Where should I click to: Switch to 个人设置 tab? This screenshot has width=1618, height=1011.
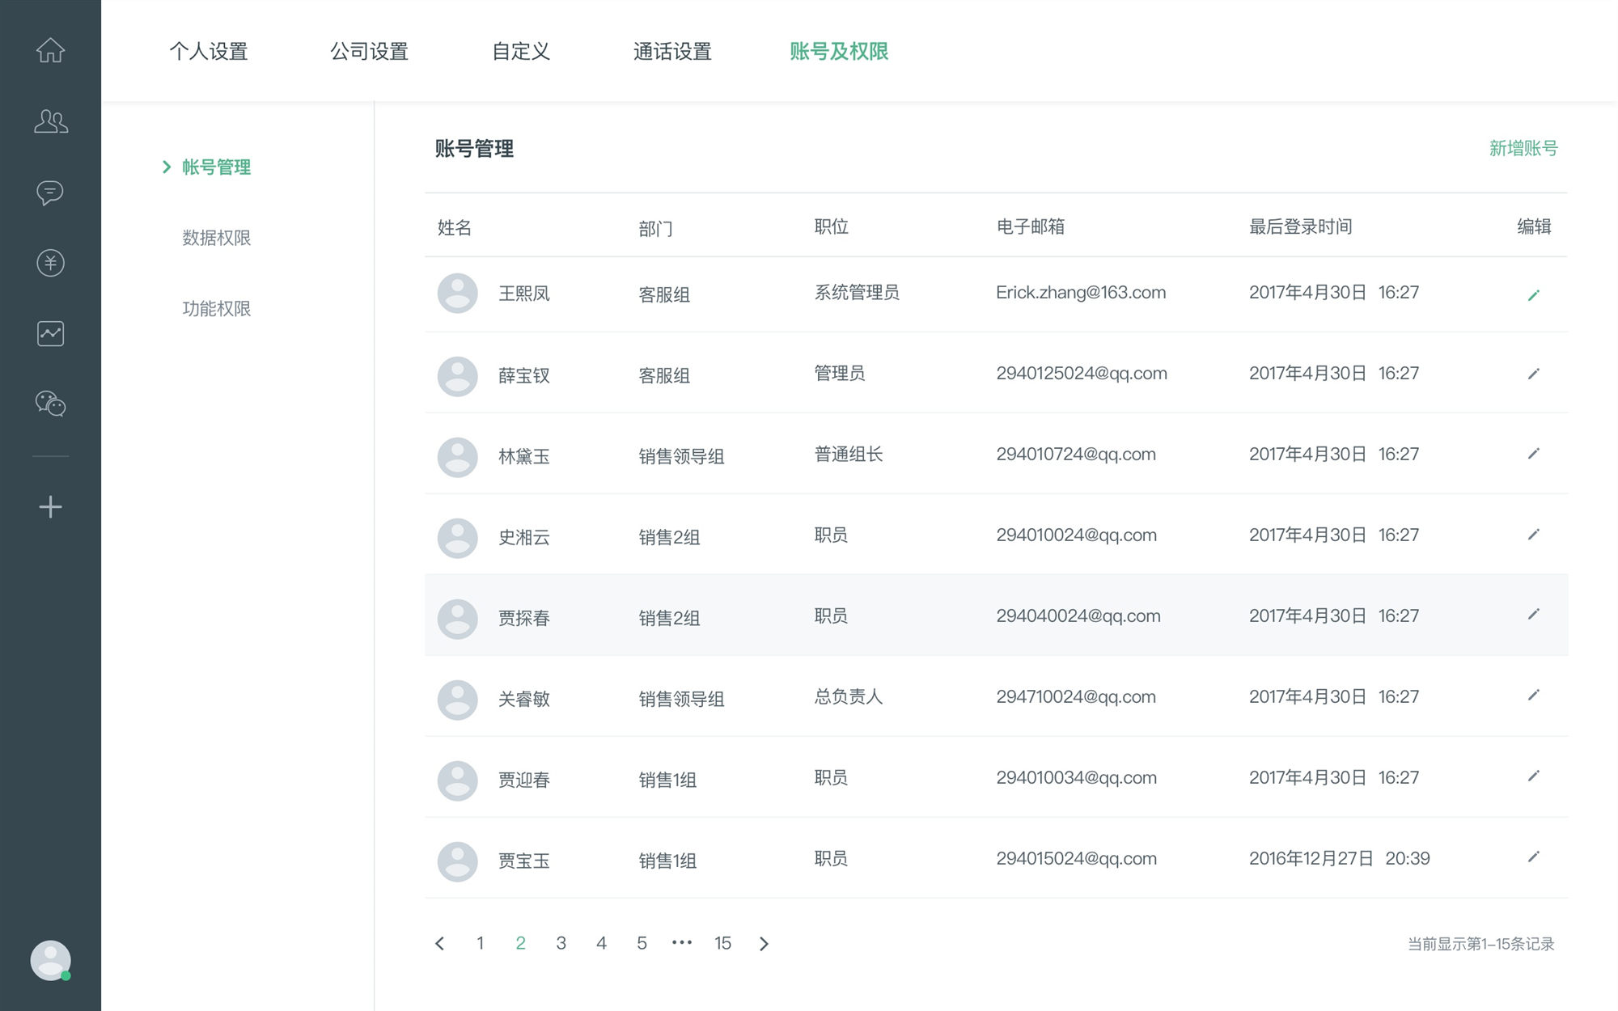209,51
